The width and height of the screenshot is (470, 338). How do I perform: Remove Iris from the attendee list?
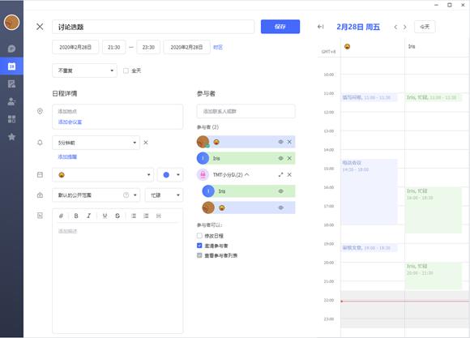coord(289,158)
